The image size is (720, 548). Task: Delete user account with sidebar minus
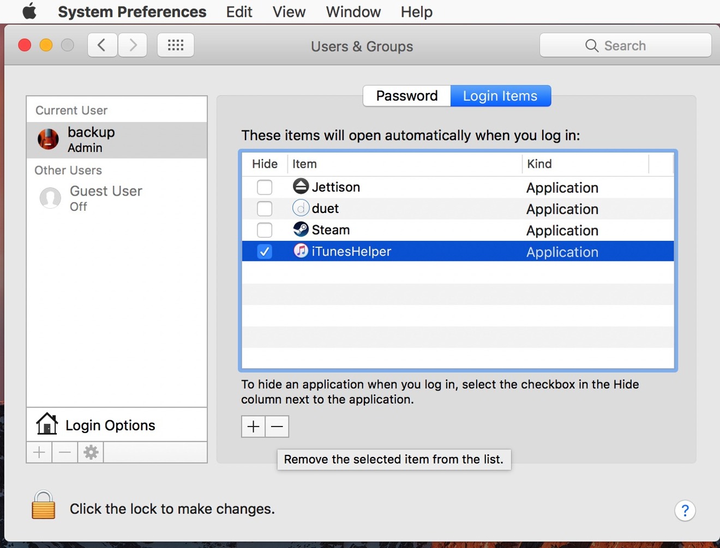[x=65, y=452]
